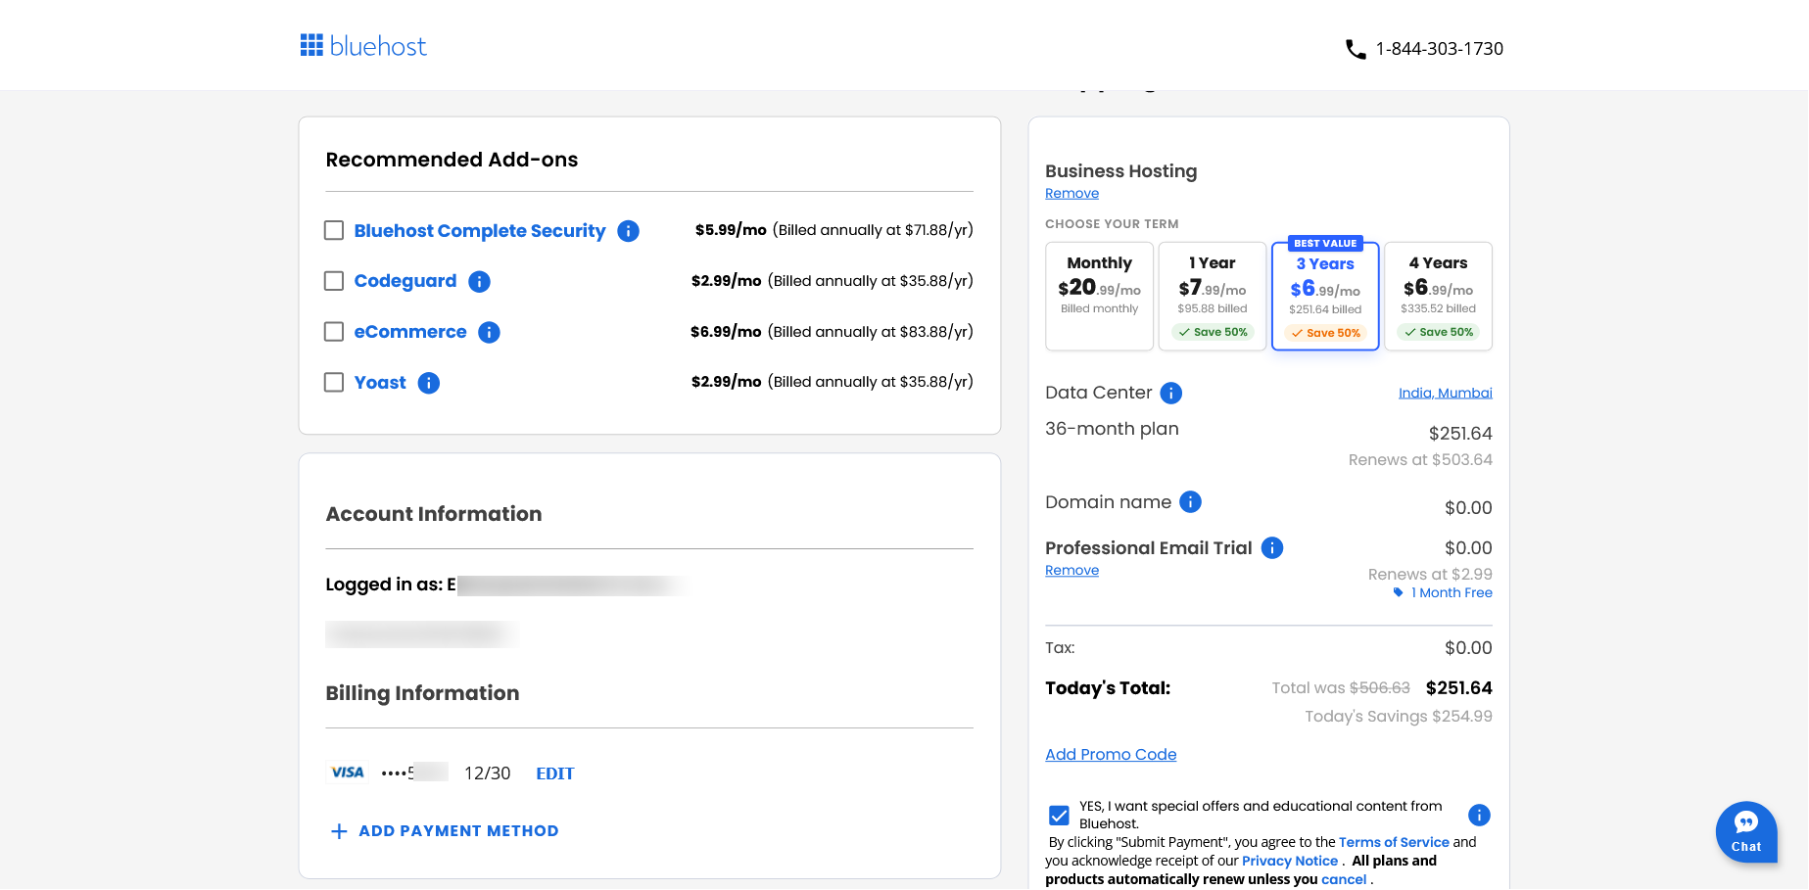Click info icon beside special offers checkbox

[1479, 815]
